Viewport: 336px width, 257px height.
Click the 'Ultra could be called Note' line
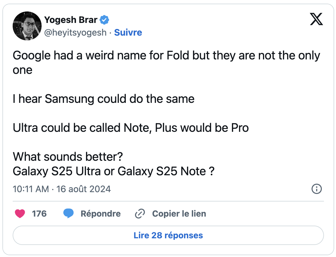tap(131, 128)
